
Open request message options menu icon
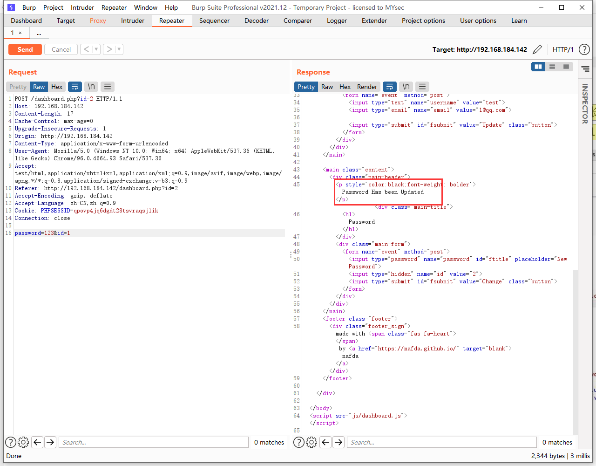pyautogui.click(x=108, y=87)
